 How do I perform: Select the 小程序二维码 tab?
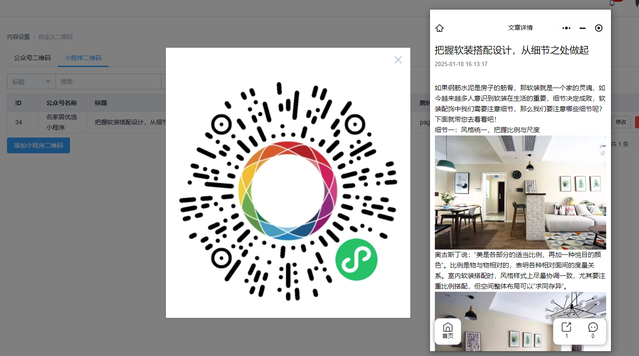[x=83, y=58]
